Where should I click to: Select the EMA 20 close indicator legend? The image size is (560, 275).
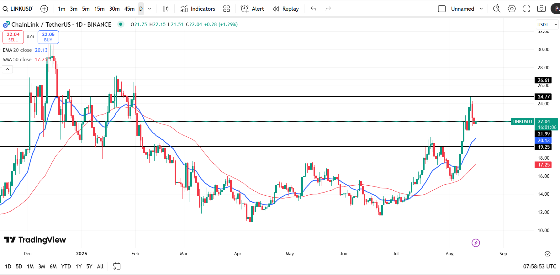[x=25, y=50]
